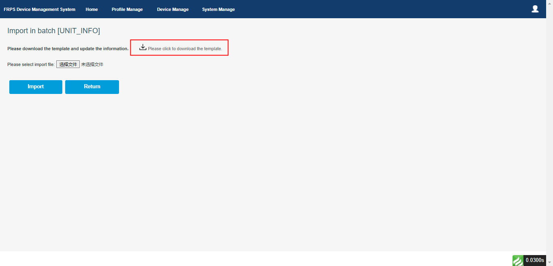Open the Home menu
Viewport: 553px width, 266px height.
[x=91, y=9]
